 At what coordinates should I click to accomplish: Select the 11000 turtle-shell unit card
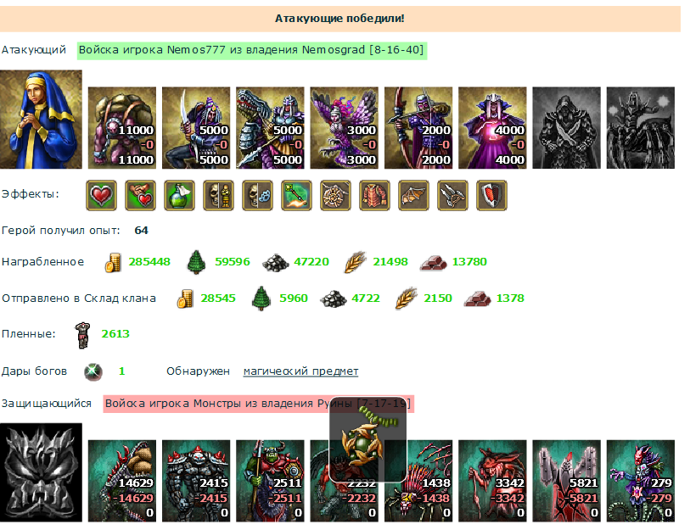coord(122,128)
